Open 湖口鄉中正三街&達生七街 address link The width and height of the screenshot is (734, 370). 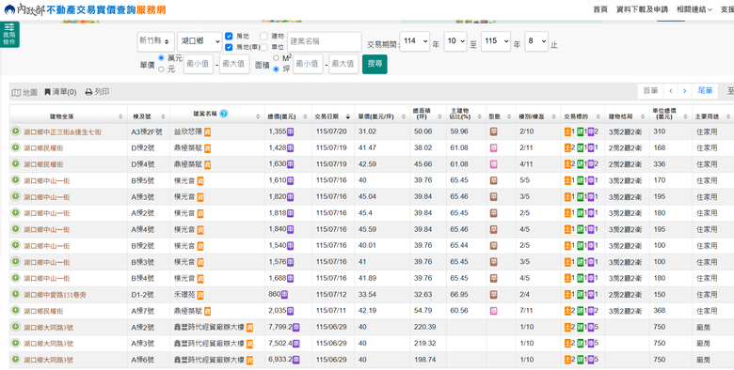click(x=62, y=132)
